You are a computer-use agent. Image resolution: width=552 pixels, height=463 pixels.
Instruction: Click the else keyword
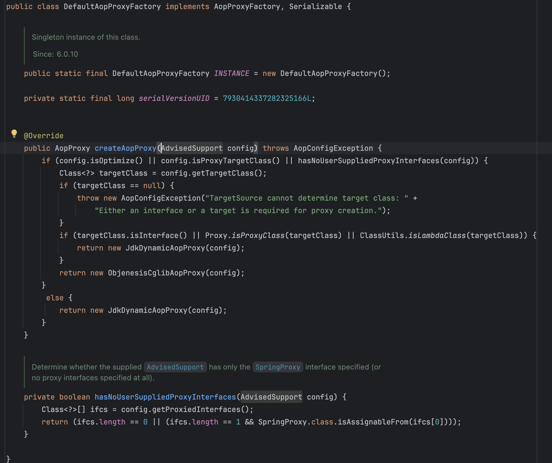pos(55,298)
